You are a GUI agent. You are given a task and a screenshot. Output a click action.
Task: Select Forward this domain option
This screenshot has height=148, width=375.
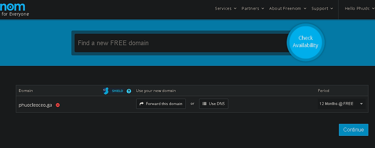pos(161,104)
